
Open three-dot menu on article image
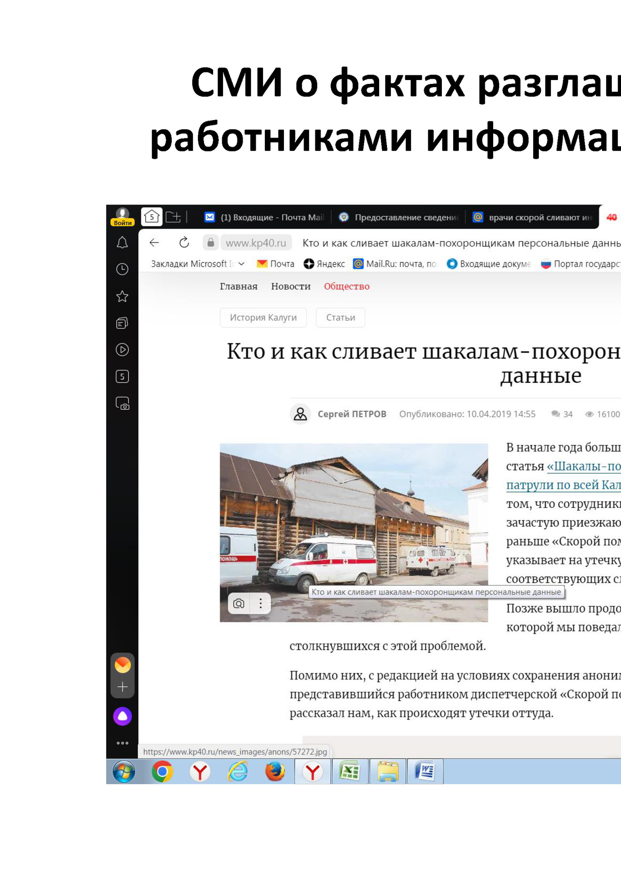(260, 603)
